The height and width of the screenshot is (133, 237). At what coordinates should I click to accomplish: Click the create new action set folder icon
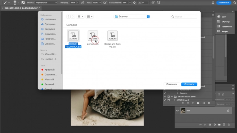[198, 103]
